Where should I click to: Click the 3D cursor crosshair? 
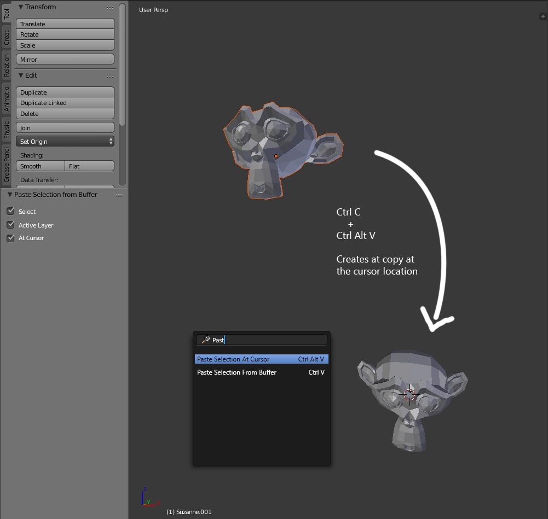point(409,394)
